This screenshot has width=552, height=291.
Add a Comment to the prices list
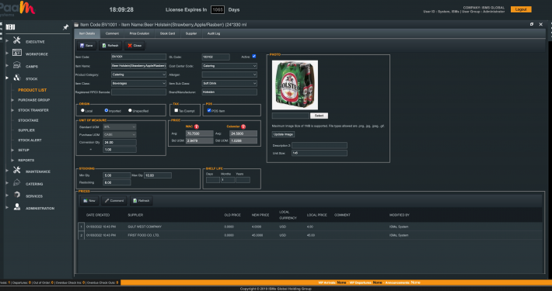[x=114, y=201]
